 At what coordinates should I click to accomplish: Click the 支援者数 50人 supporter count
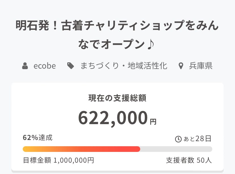coord(189,160)
